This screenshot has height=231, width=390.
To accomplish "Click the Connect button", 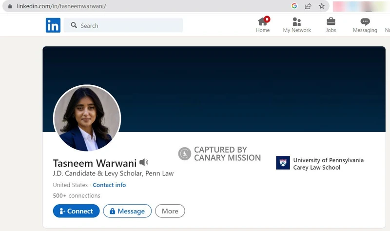I will 76,211.
